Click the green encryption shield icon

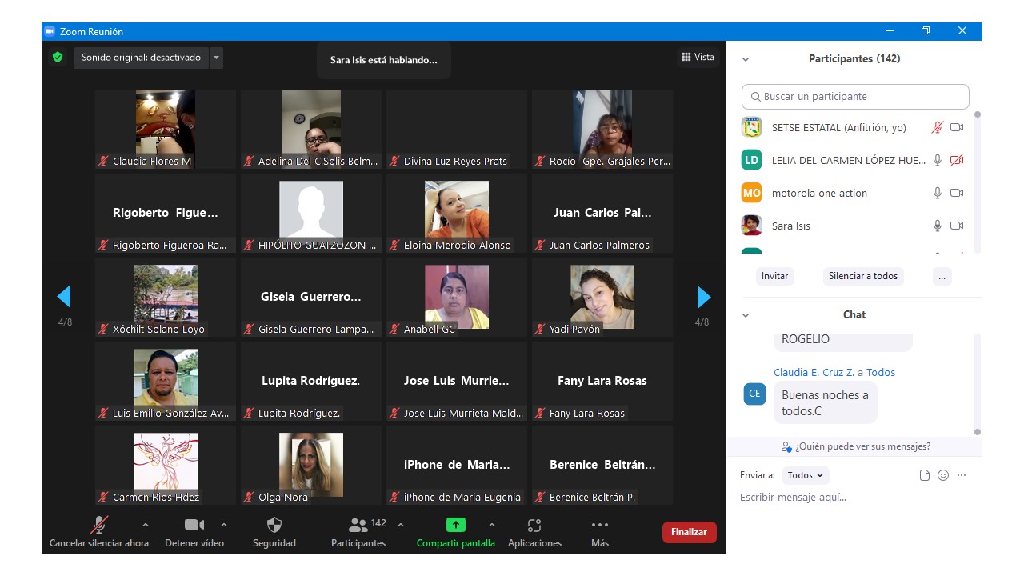click(58, 58)
